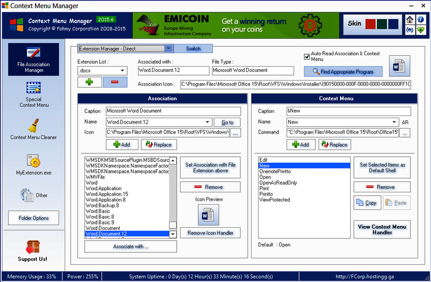Open the Special Context Menu section
Image resolution: width=431 pixels, height=282 pixels.
tap(34, 95)
